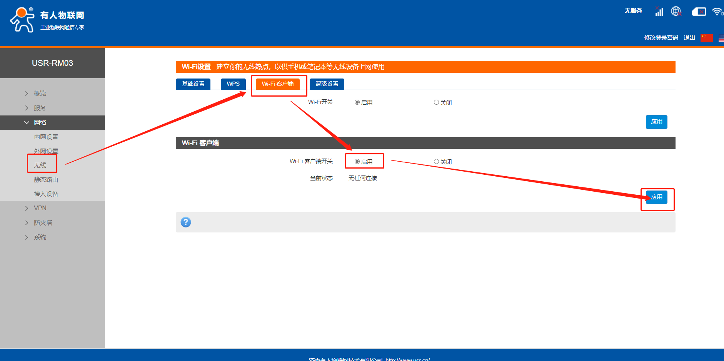Viewport: 724px width, 361px height.
Task: Collapse the 网络 sidebar section
Action: [x=40, y=122]
